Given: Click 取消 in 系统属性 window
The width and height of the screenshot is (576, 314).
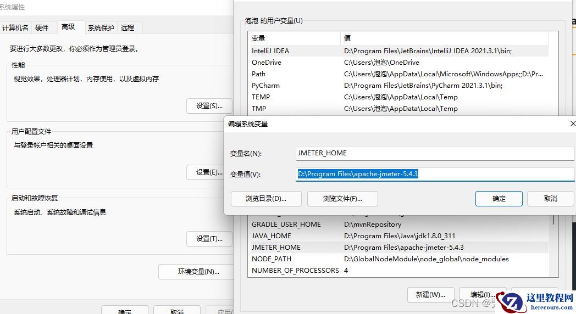Looking at the screenshot, I should tap(177, 310).
